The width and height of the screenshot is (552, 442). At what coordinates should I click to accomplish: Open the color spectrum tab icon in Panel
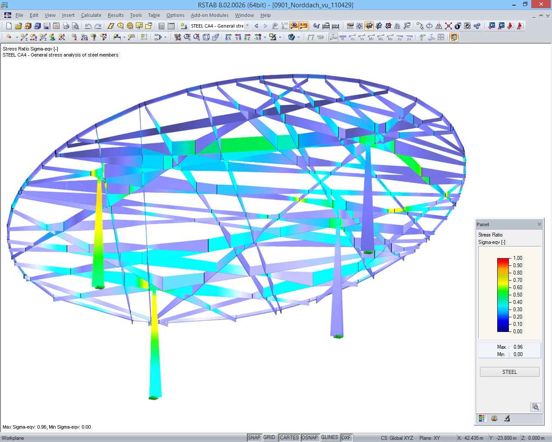482,418
